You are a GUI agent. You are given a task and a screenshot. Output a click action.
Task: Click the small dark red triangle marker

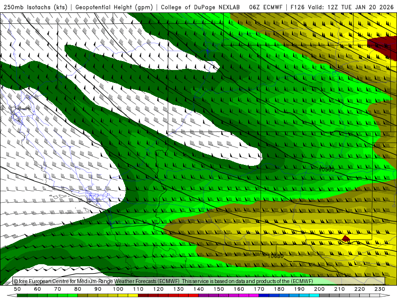pyautogui.click(x=345, y=238)
